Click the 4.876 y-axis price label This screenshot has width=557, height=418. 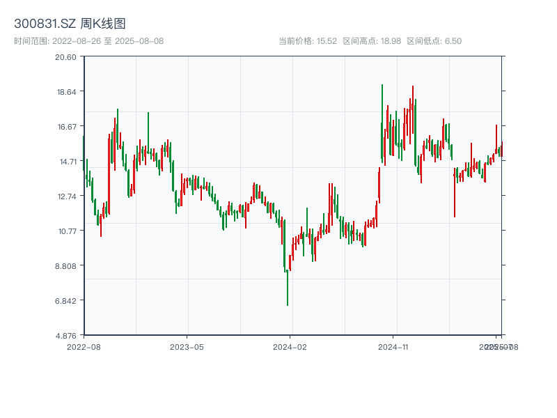pyautogui.click(x=65, y=335)
